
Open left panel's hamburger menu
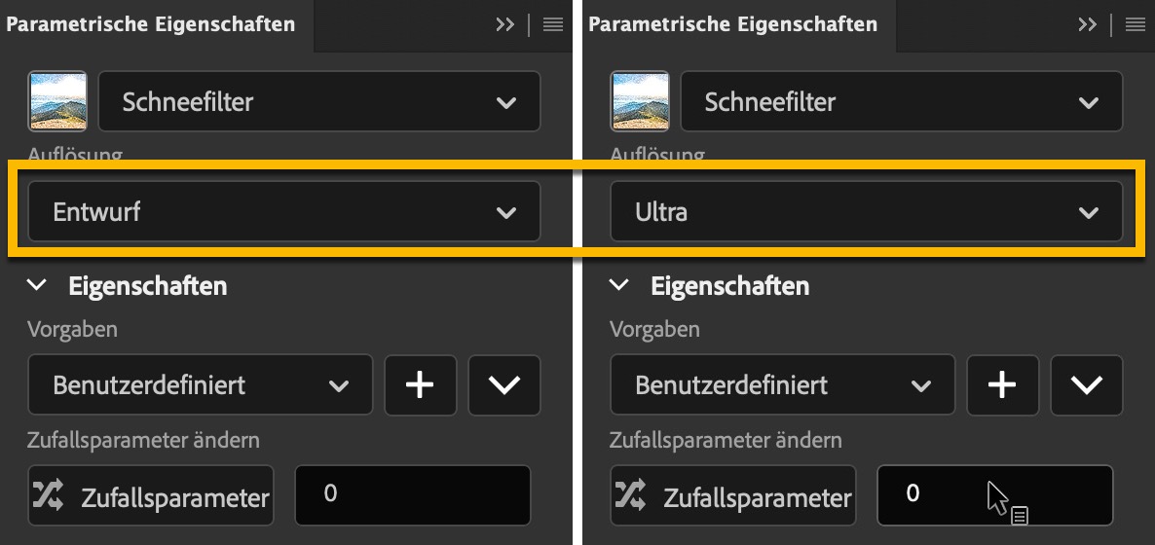pyautogui.click(x=553, y=25)
